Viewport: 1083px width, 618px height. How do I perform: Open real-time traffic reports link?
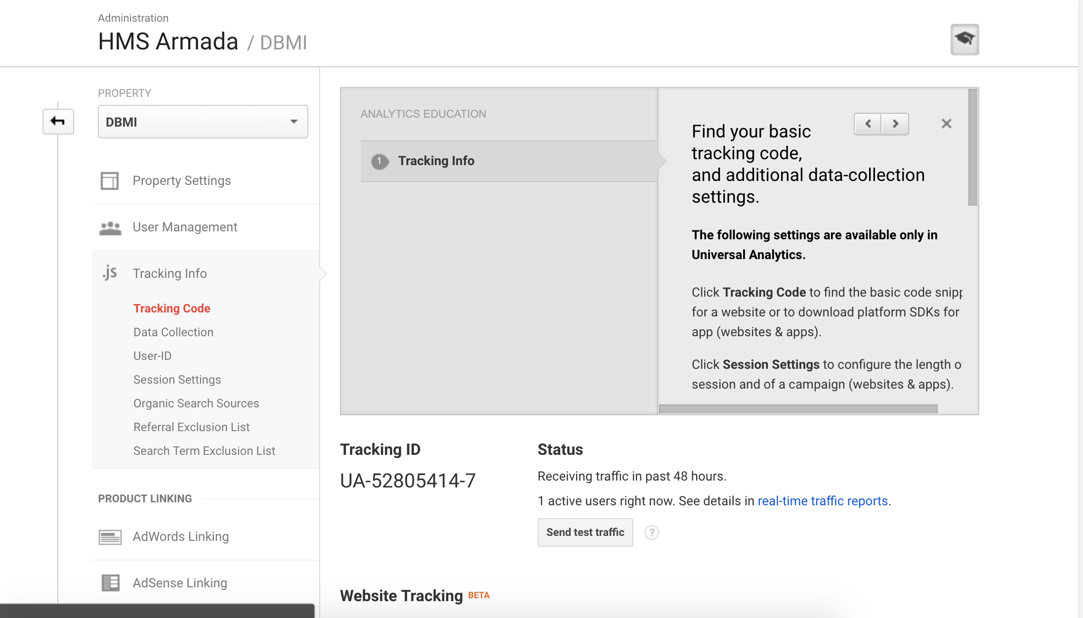[x=823, y=501]
